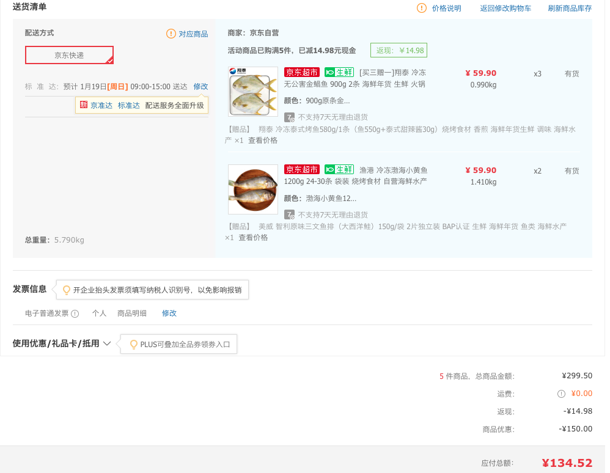Select 京东快递 delivery option
Screen dimensions: 610x473
[x=69, y=55]
